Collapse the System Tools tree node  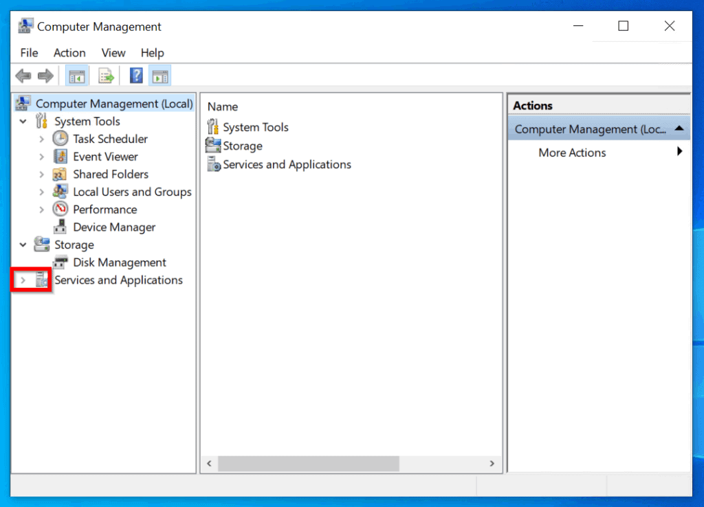[23, 122]
